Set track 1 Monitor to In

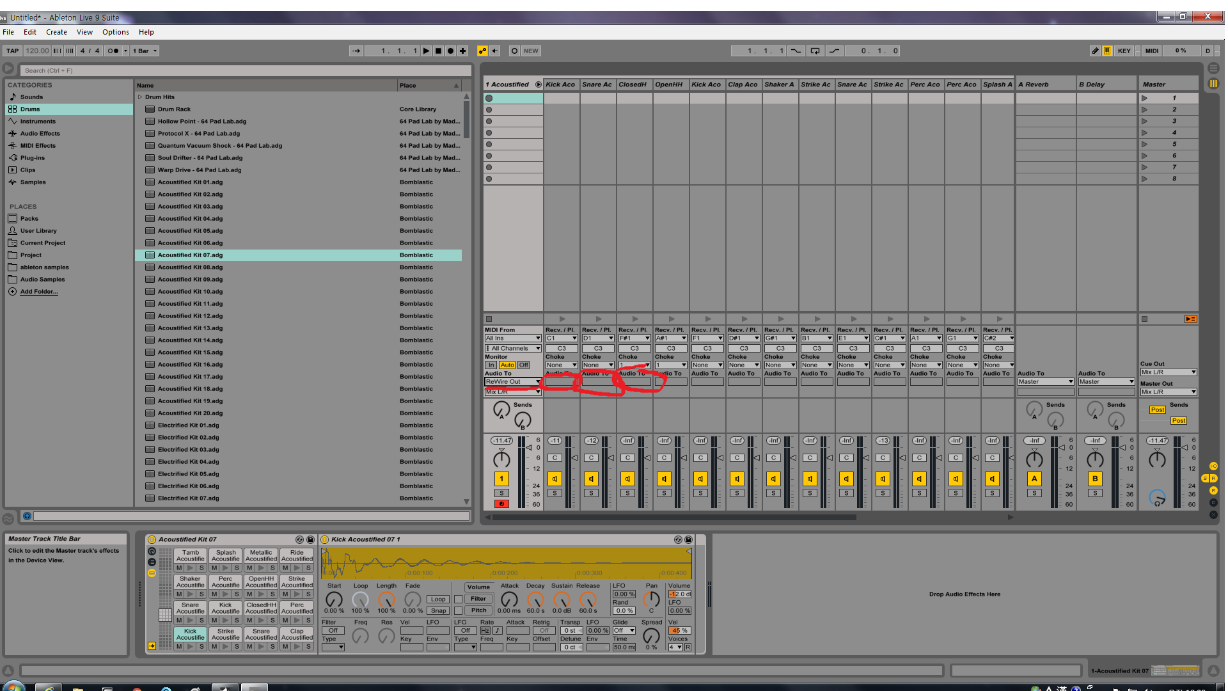coord(491,365)
